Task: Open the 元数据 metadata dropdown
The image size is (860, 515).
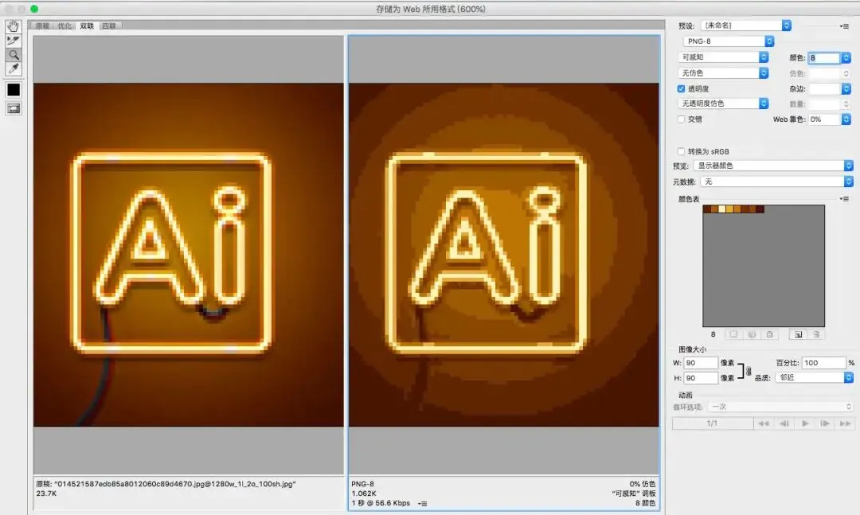Action: tap(776, 181)
